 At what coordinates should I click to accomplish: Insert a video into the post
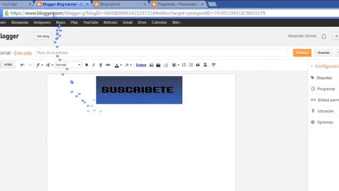pyautogui.click(x=158, y=65)
